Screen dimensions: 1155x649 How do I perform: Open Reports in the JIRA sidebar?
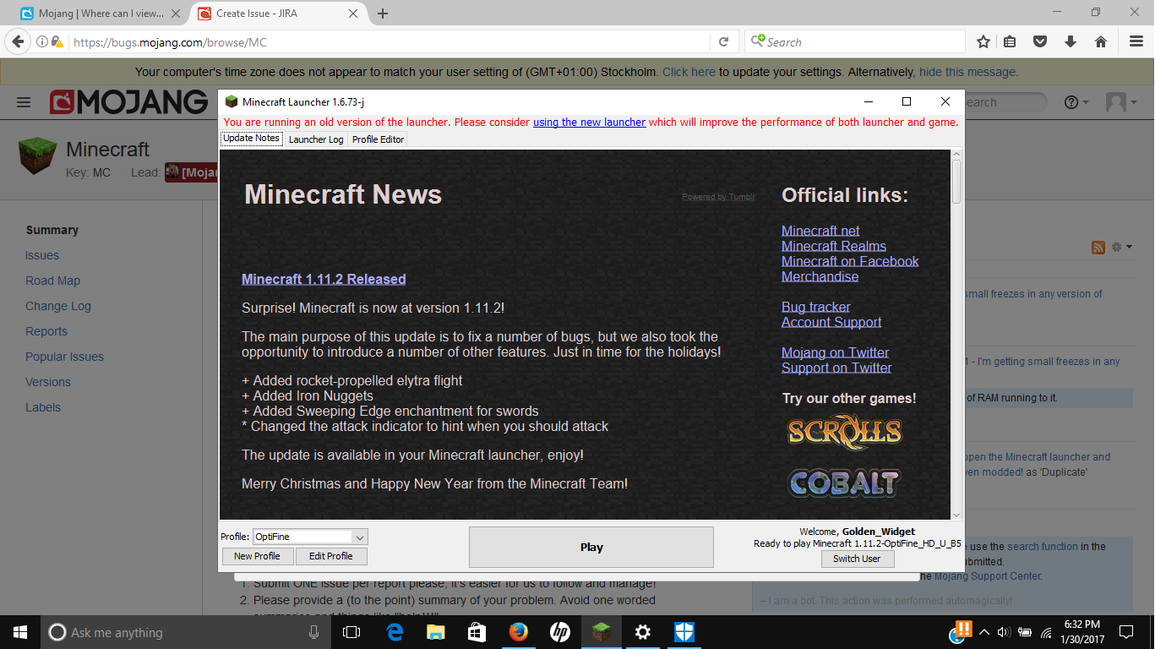point(46,331)
